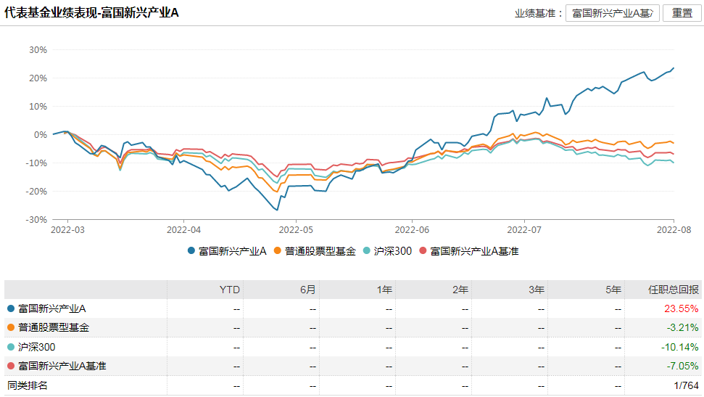Click the teal dot beside 沪深300 row

point(11,347)
